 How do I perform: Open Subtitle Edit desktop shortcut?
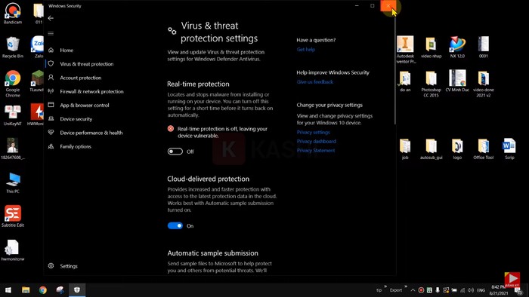click(x=13, y=216)
